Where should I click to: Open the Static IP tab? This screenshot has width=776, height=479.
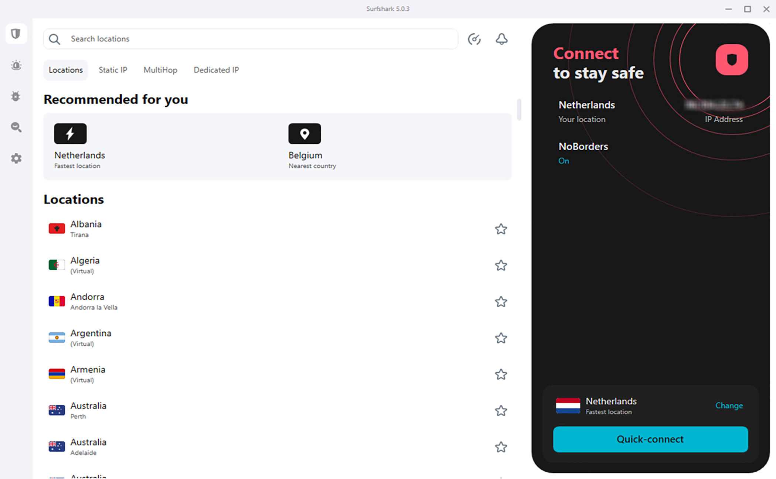click(113, 70)
